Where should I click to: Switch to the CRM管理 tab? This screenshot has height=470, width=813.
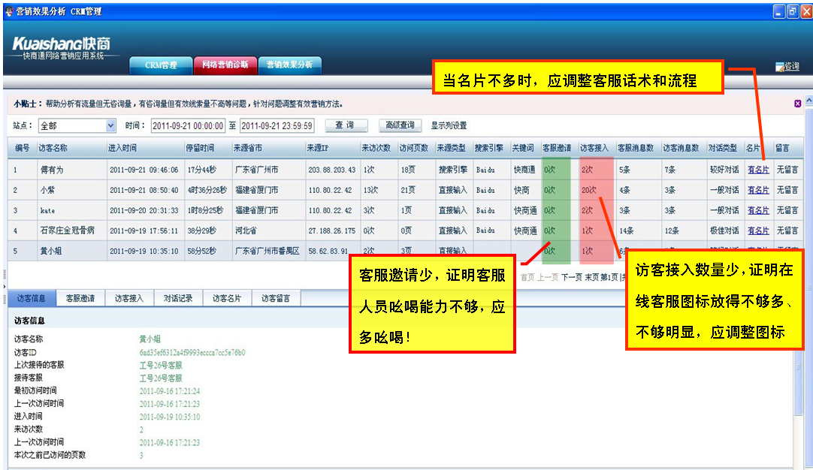pyautogui.click(x=162, y=65)
